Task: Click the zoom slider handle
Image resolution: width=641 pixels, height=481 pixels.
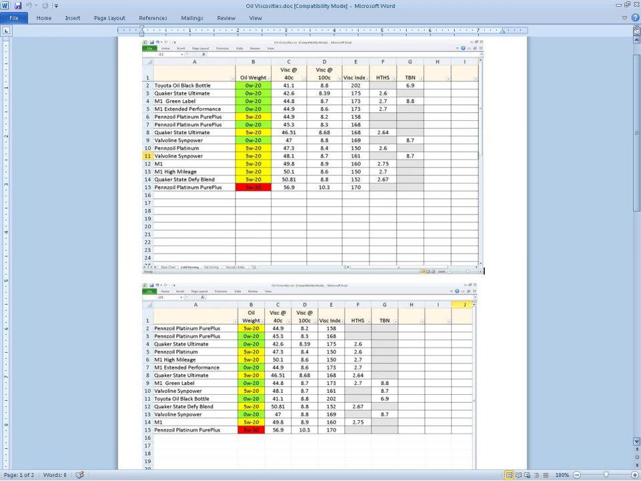Action: tap(606, 475)
